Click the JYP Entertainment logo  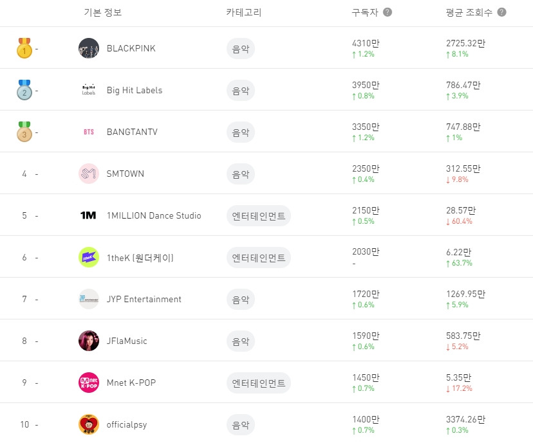tap(89, 299)
